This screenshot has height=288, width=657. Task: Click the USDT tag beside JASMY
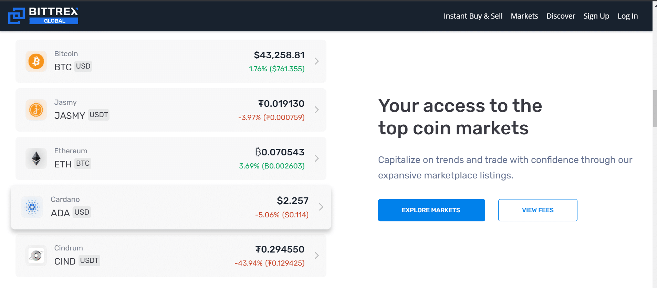coord(99,115)
